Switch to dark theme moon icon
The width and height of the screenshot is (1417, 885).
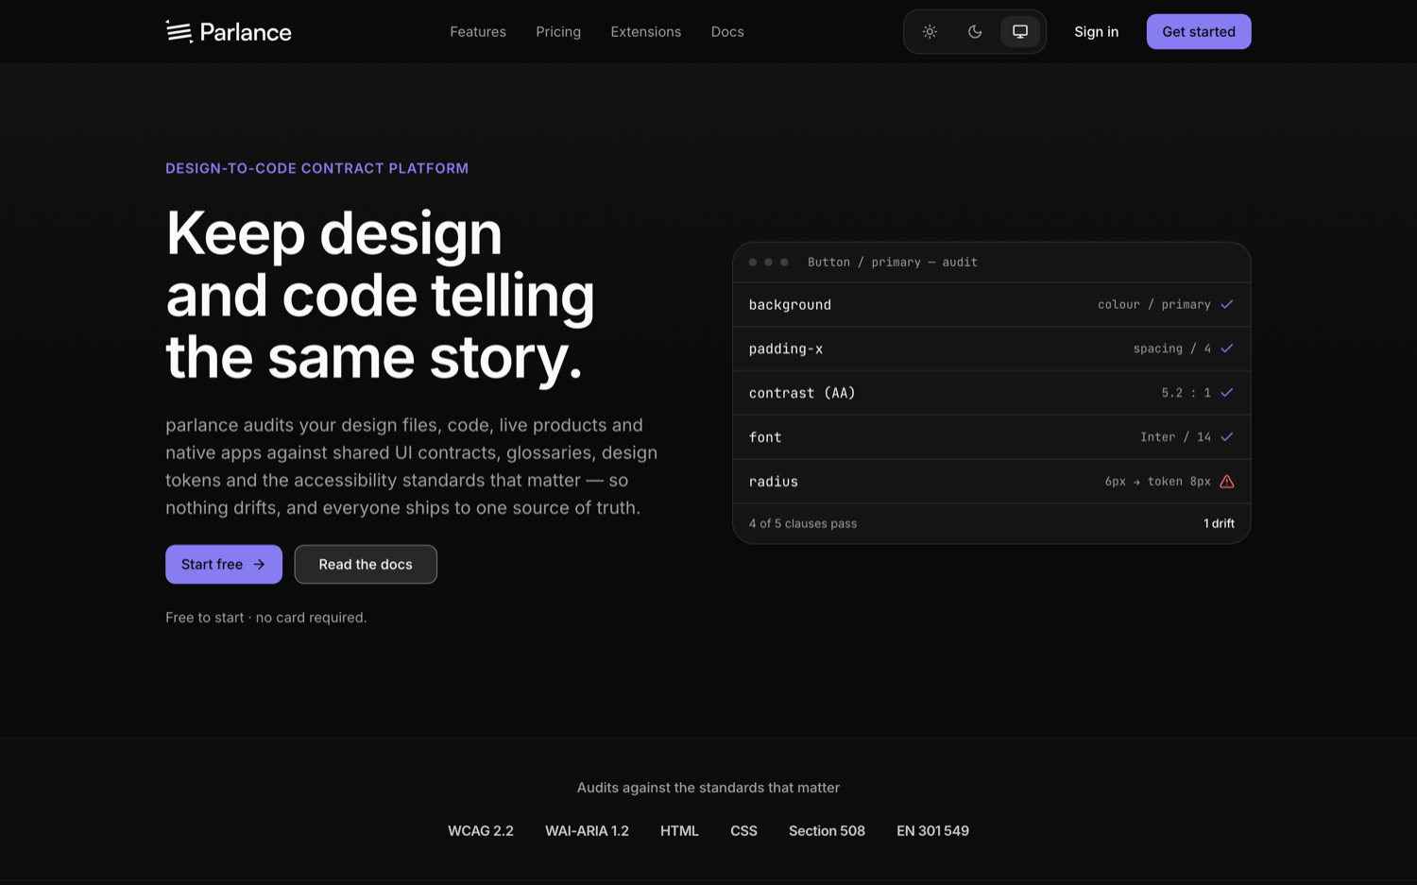(975, 31)
